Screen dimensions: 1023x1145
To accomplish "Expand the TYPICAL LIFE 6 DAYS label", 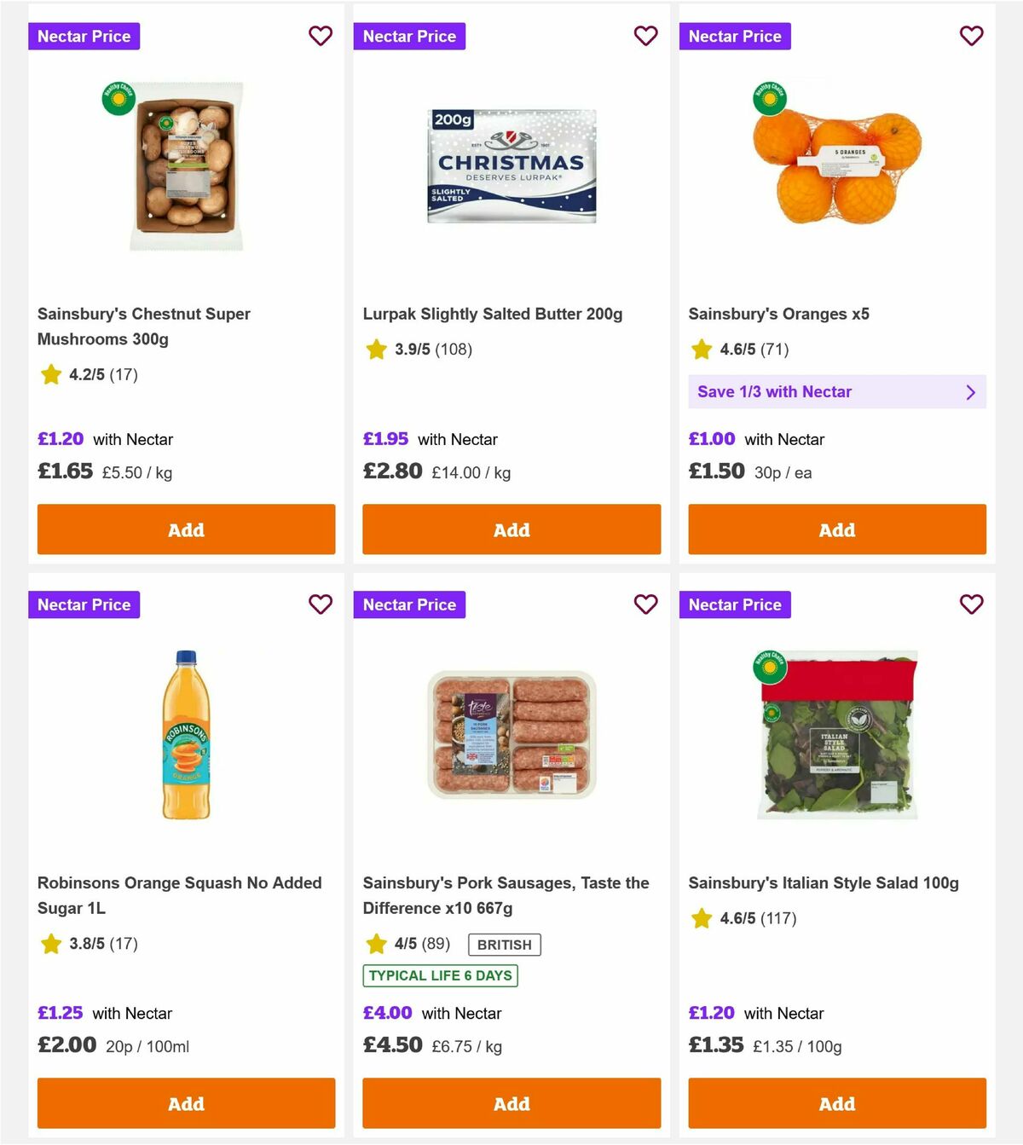I will (x=439, y=975).
